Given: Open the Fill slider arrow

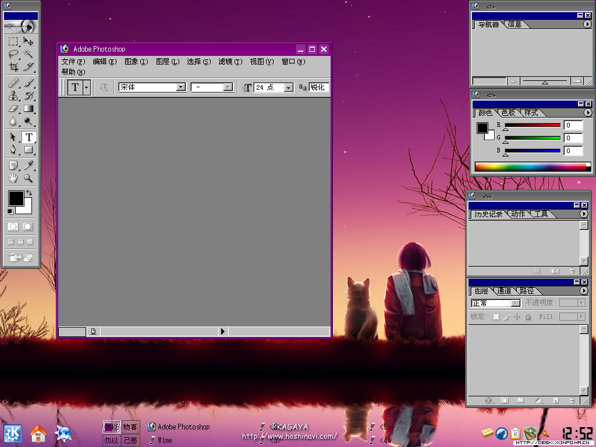Looking at the screenshot, I should [x=581, y=317].
